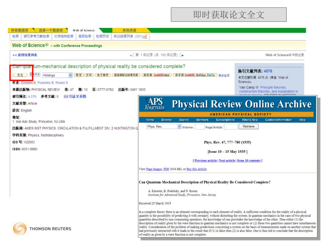Open the Phys. Rev. journal dropdown
322x241 pixels.
click(x=164, y=127)
